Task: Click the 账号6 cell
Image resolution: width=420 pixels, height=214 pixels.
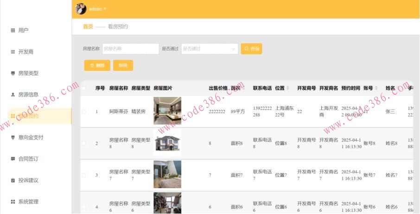Action: (369, 207)
